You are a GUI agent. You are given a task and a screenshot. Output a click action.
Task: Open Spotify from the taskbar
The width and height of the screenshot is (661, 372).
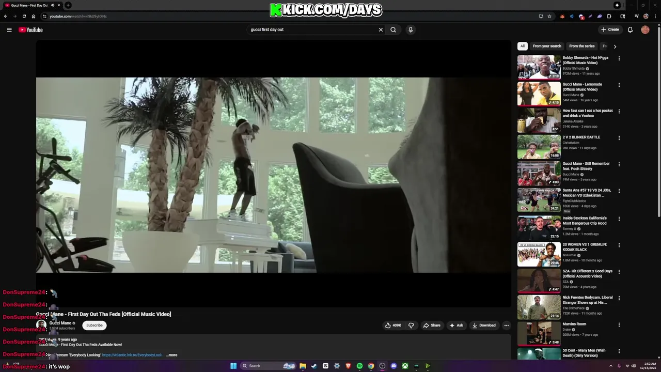point(359,366)
